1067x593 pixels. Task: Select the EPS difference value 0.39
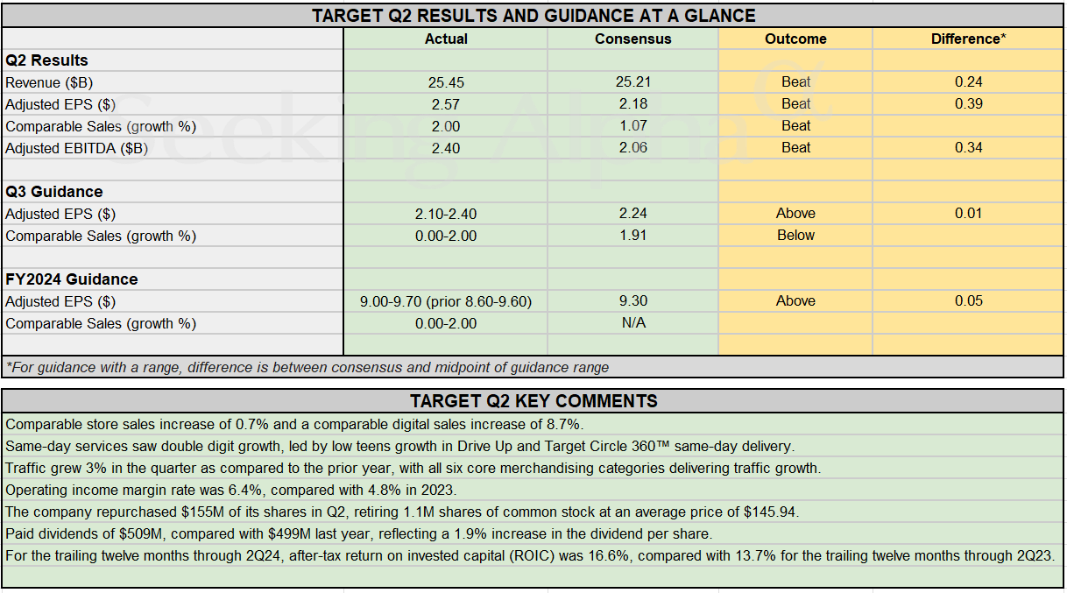pyautogui.click(x=966, y=103)
